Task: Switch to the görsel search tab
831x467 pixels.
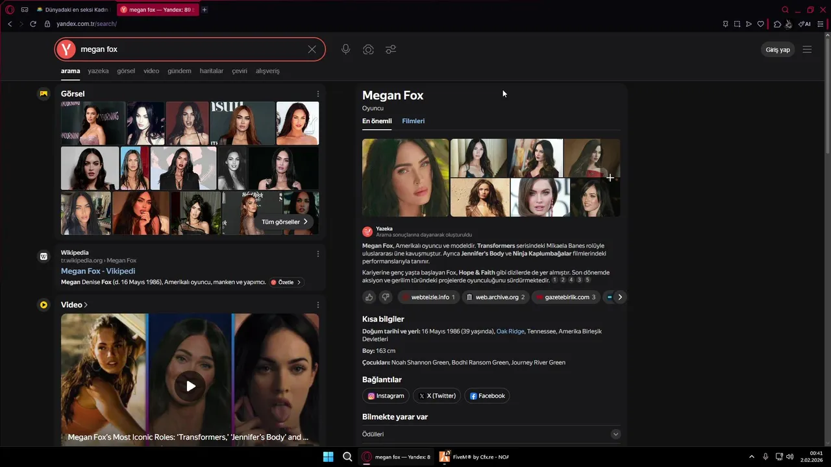Action: (126, 71)
